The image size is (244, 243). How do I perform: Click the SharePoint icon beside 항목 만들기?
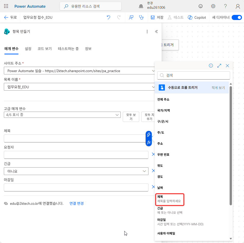click(7, 32)
